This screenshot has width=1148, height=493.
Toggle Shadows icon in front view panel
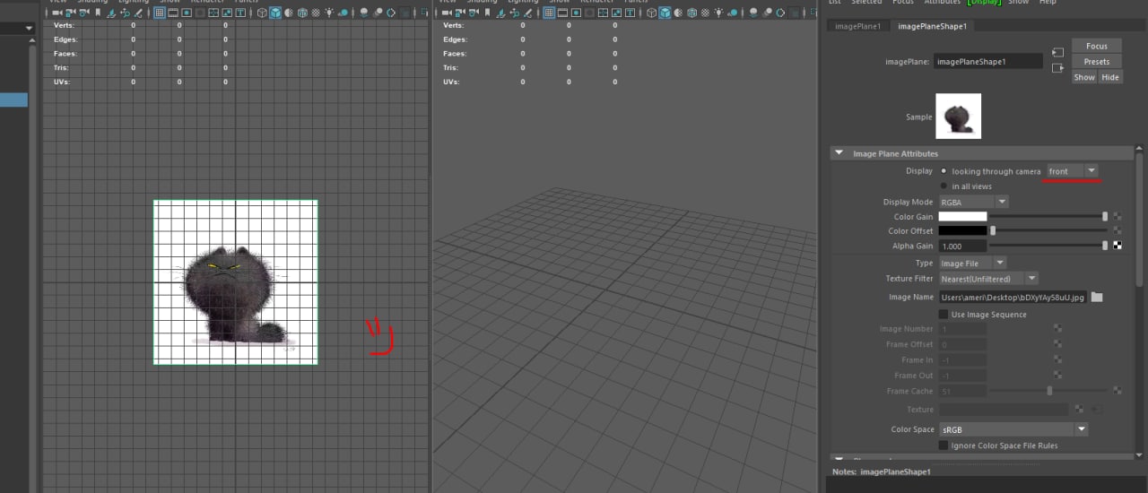343,13
